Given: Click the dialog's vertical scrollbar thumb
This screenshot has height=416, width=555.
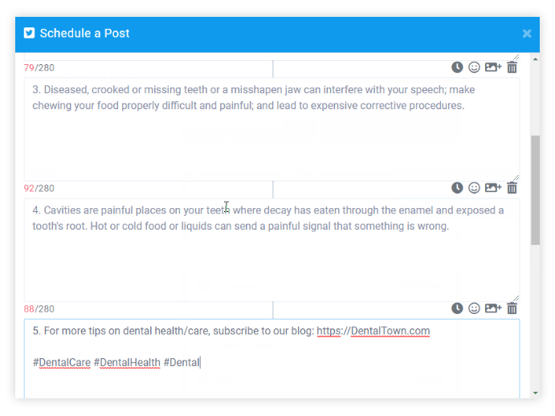Looking at the screenshot, I should (535, 189).
